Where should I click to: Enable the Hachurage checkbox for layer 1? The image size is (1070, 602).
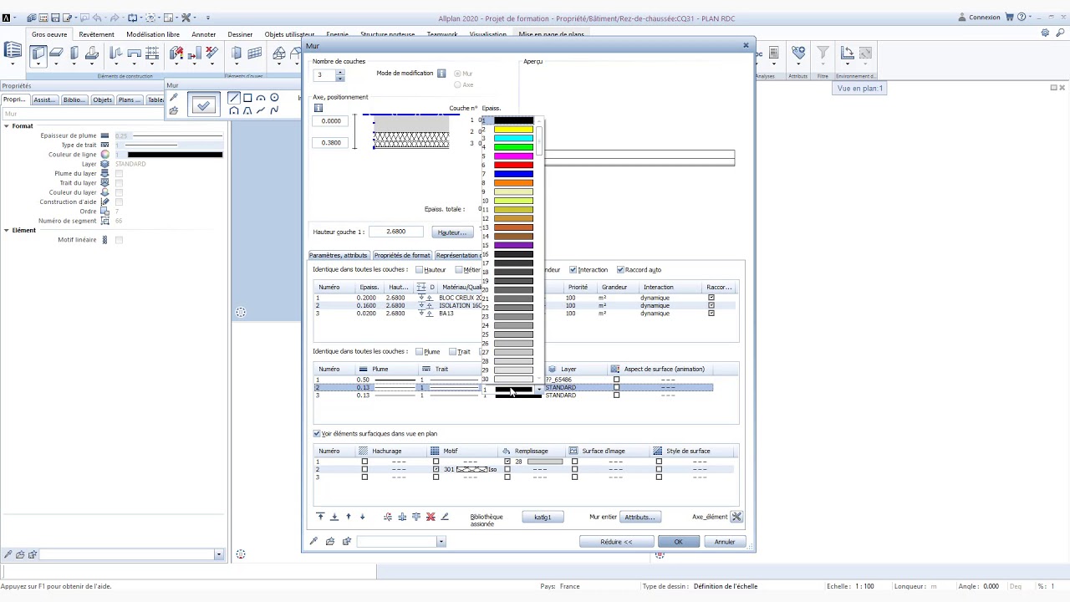pos(364,462)
